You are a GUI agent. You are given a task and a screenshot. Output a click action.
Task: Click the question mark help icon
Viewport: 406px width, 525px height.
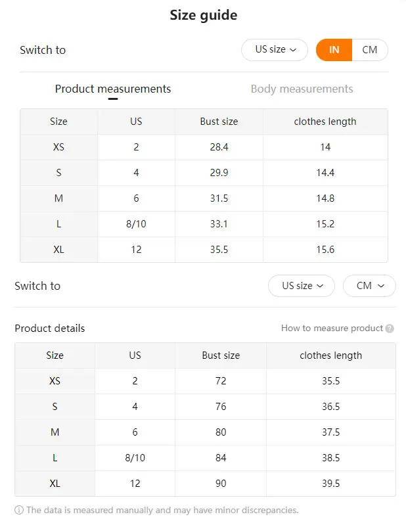pyautogui.click(x=390, y=329)
